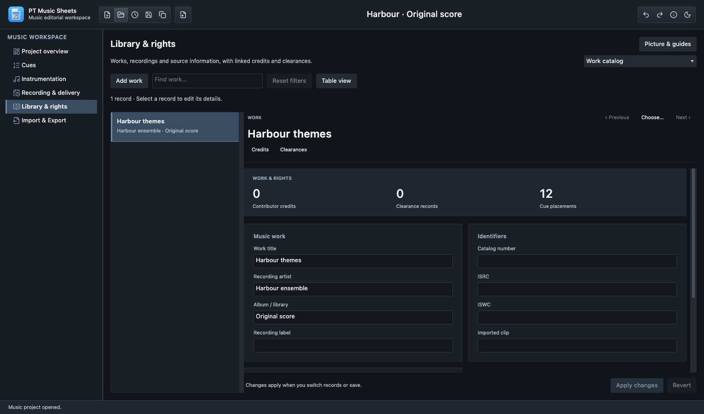This screenshot has width=704, height=414.
Task: Click the ISWC input field
Action: coord(577,317)
